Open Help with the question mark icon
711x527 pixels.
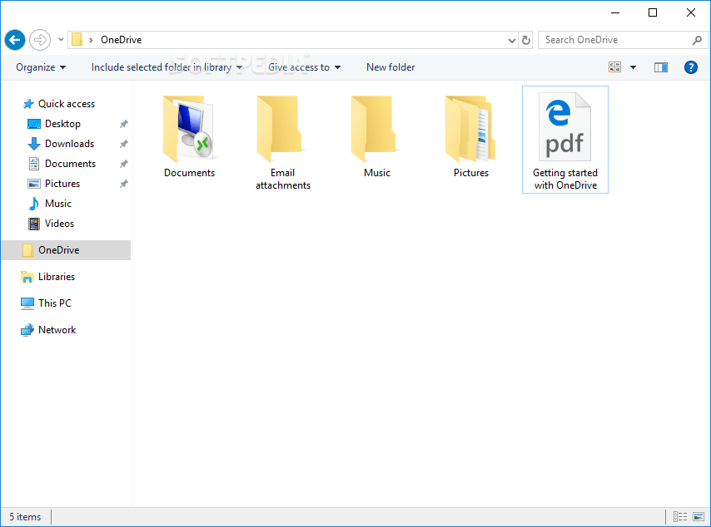(x=690, y=67)
